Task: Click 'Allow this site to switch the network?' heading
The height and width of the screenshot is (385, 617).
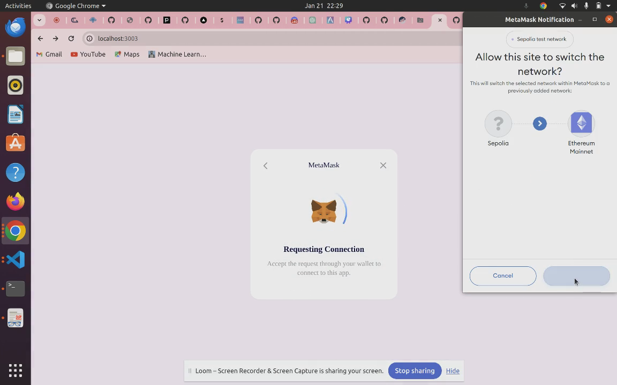Action: (539, 64)
